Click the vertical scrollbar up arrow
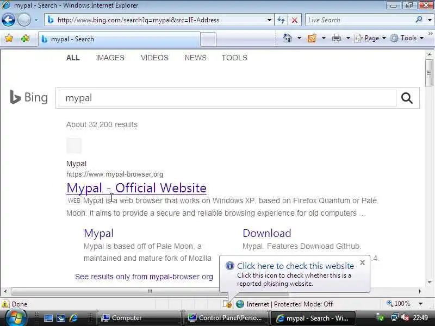Viewport: 435px width, 326px height. (x=429, y=54)
